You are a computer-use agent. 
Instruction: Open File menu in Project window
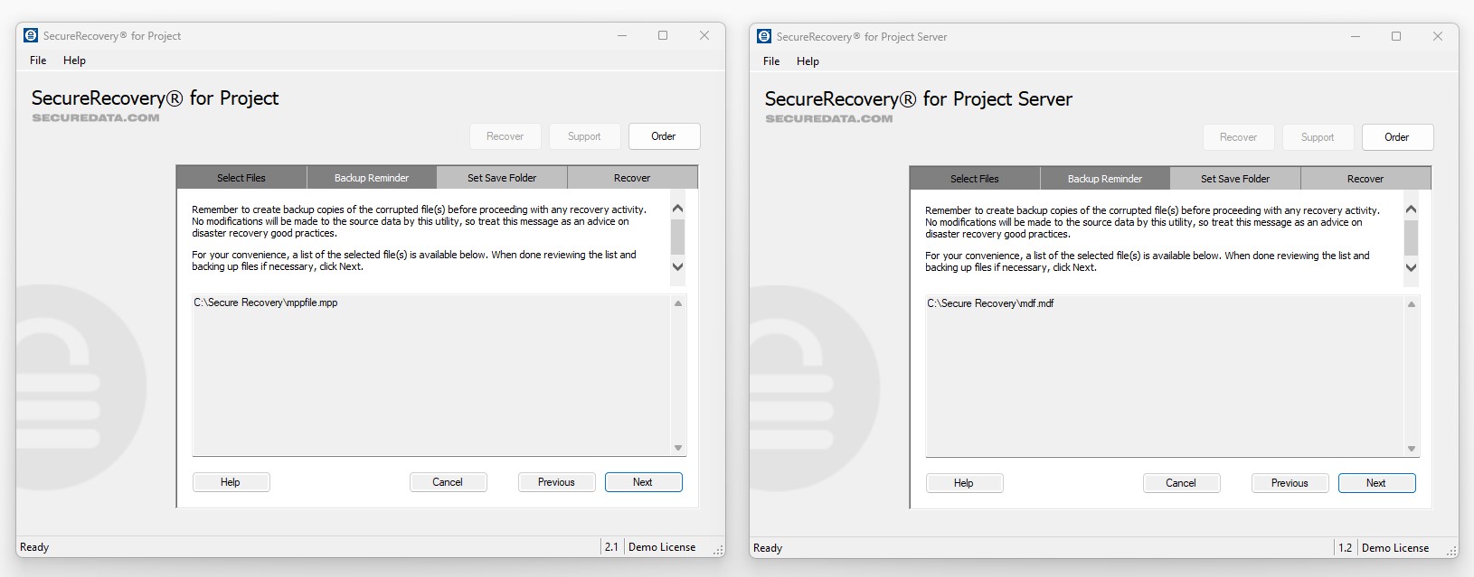[38, 60]
